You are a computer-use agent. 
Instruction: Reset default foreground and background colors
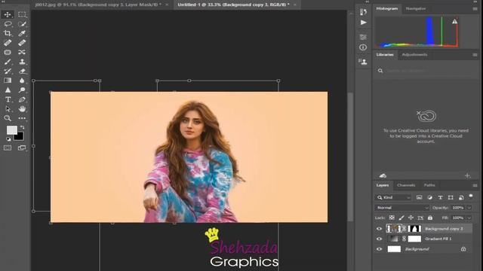[8, 139]
